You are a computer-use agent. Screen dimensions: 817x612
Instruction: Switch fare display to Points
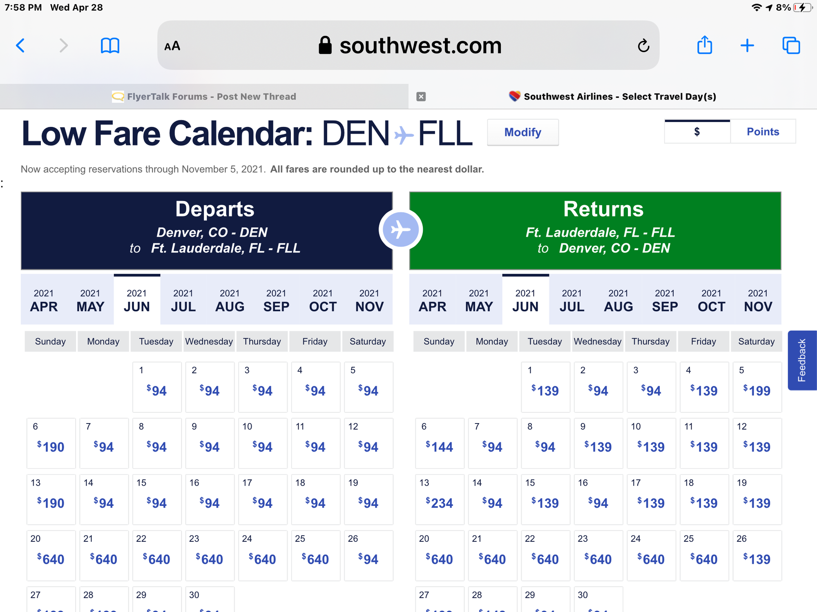[x=763, y=131]
